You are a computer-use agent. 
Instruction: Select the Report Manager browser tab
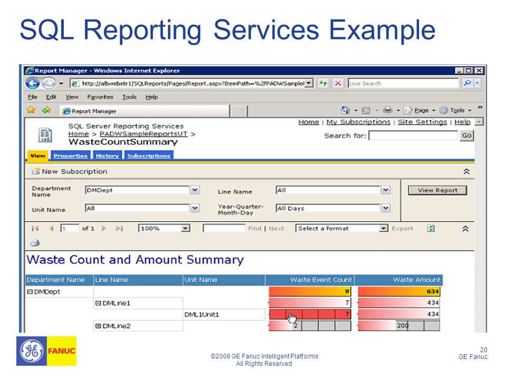(144, 111)
